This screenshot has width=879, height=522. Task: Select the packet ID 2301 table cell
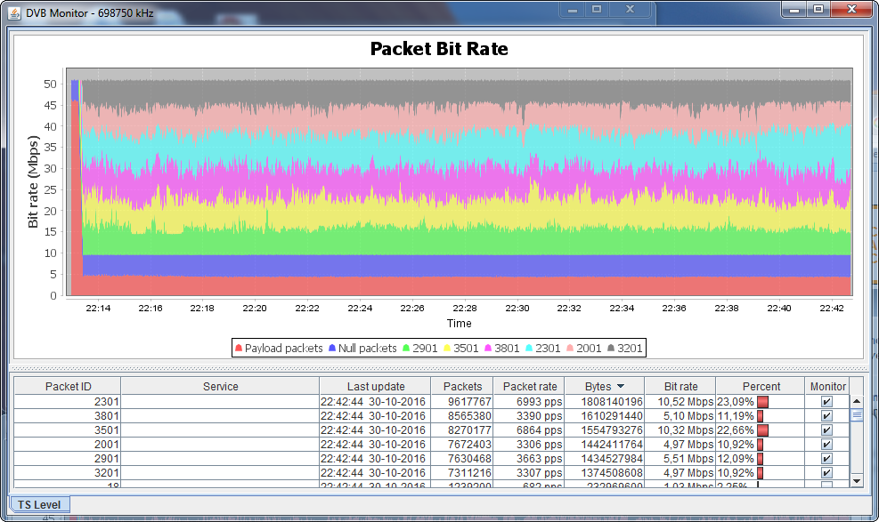(68, 402)
